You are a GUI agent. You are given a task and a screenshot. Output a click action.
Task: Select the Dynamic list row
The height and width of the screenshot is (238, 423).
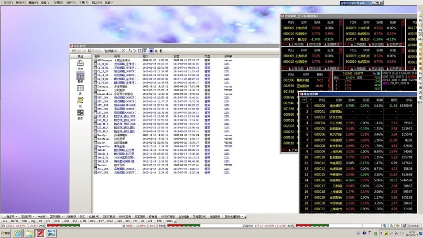coord(164,90)
